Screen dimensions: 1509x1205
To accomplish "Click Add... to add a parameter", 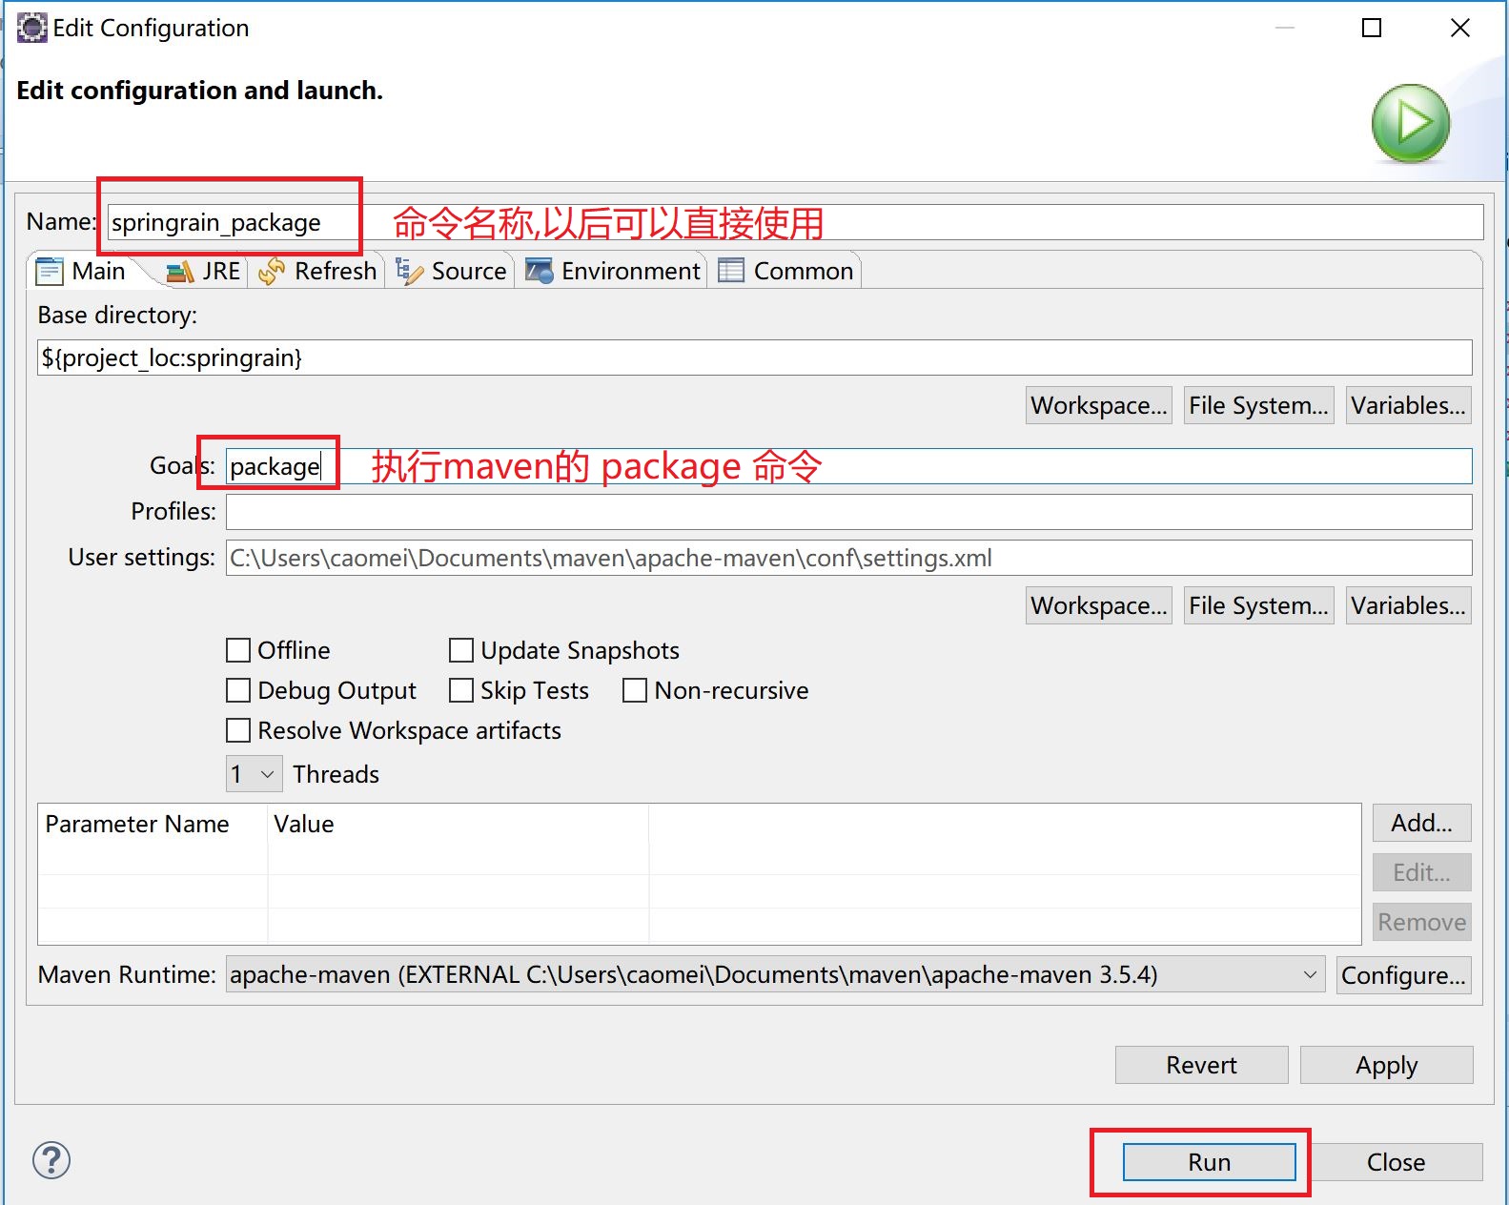I will 1421,823.
